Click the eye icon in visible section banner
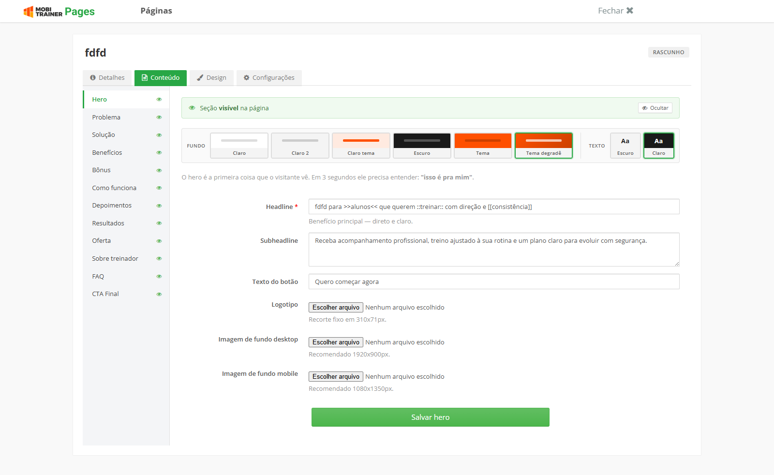The width and height of the screenshot is (774, 475). point(192,108)
